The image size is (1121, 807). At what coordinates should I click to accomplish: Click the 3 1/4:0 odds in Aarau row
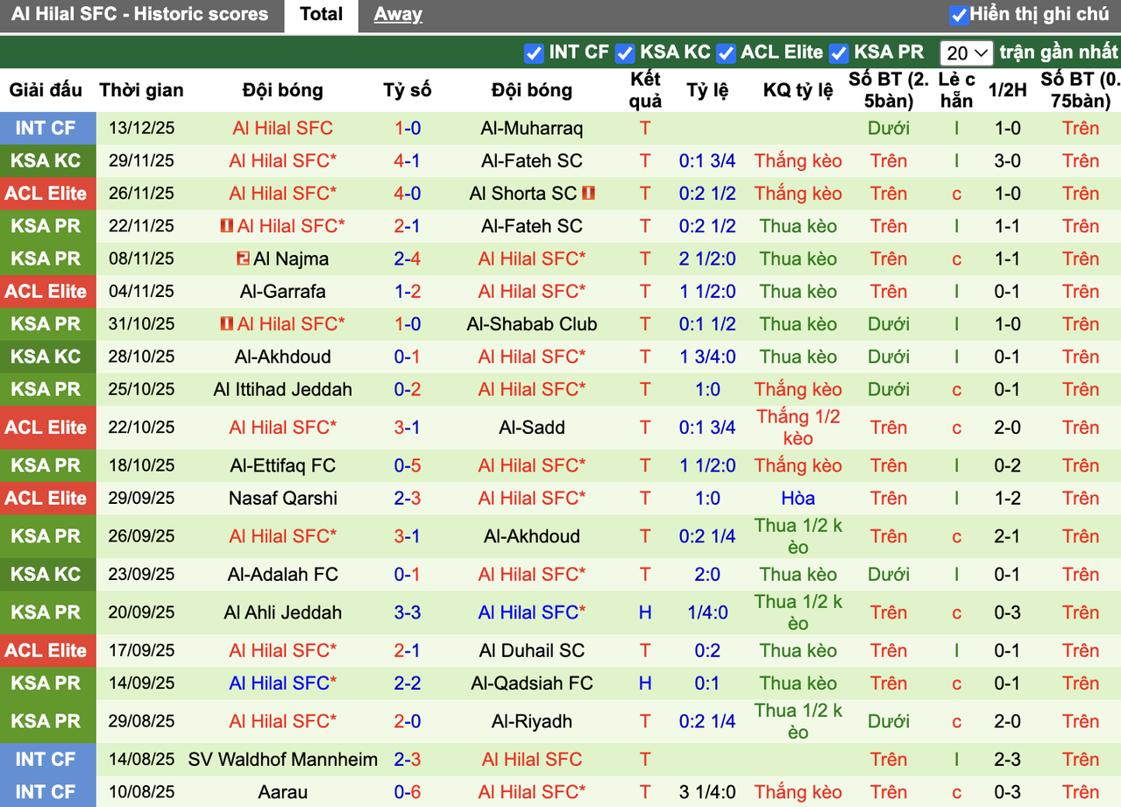point(707,792)
